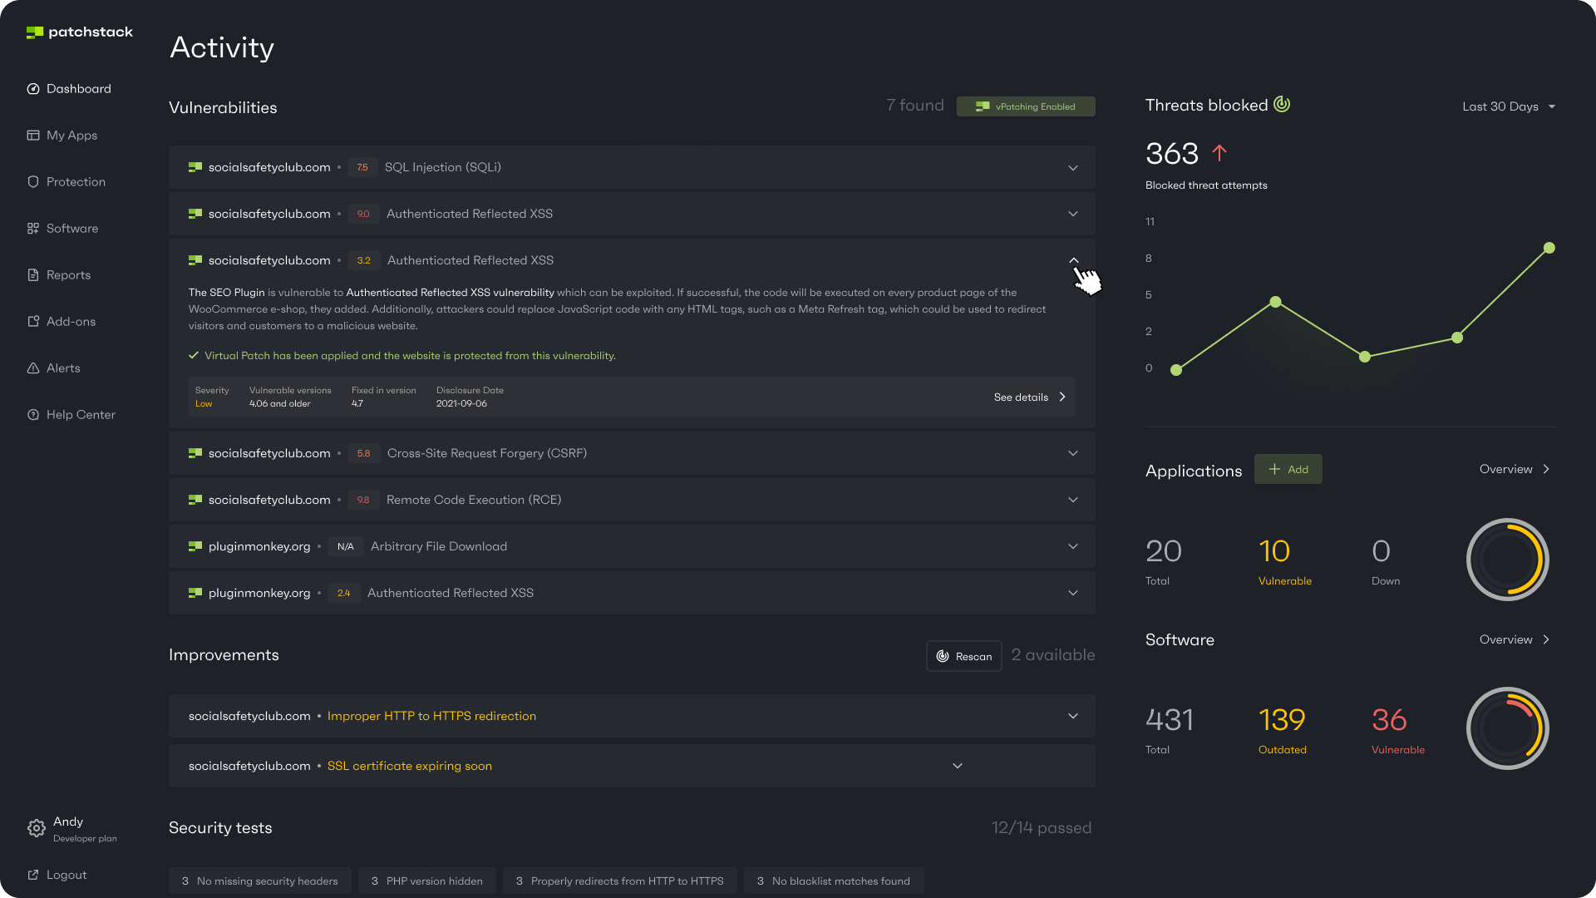Open Software Overview link

1515,639
